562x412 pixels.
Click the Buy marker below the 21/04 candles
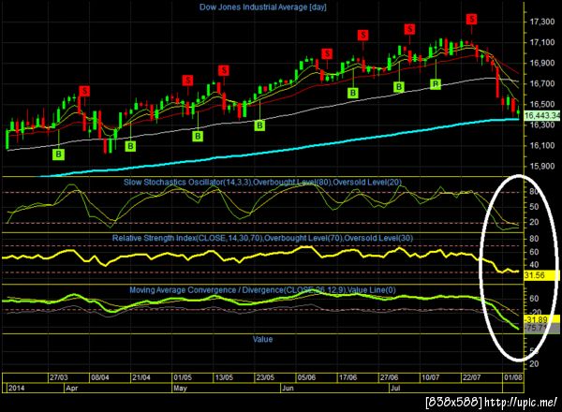(130, 146)
